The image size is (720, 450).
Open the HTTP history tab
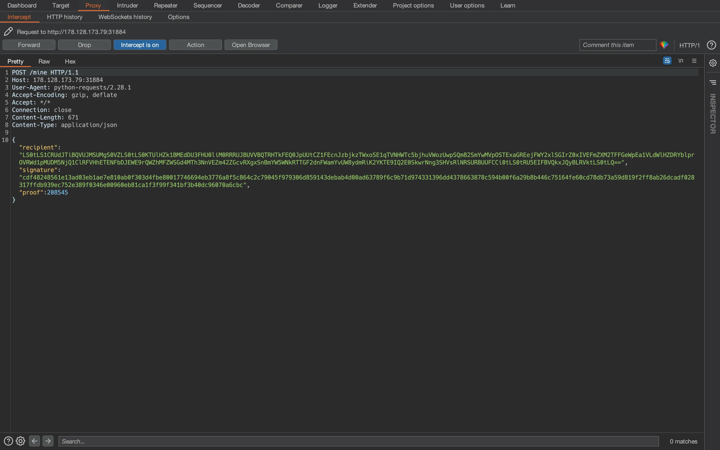click(64, 17)
